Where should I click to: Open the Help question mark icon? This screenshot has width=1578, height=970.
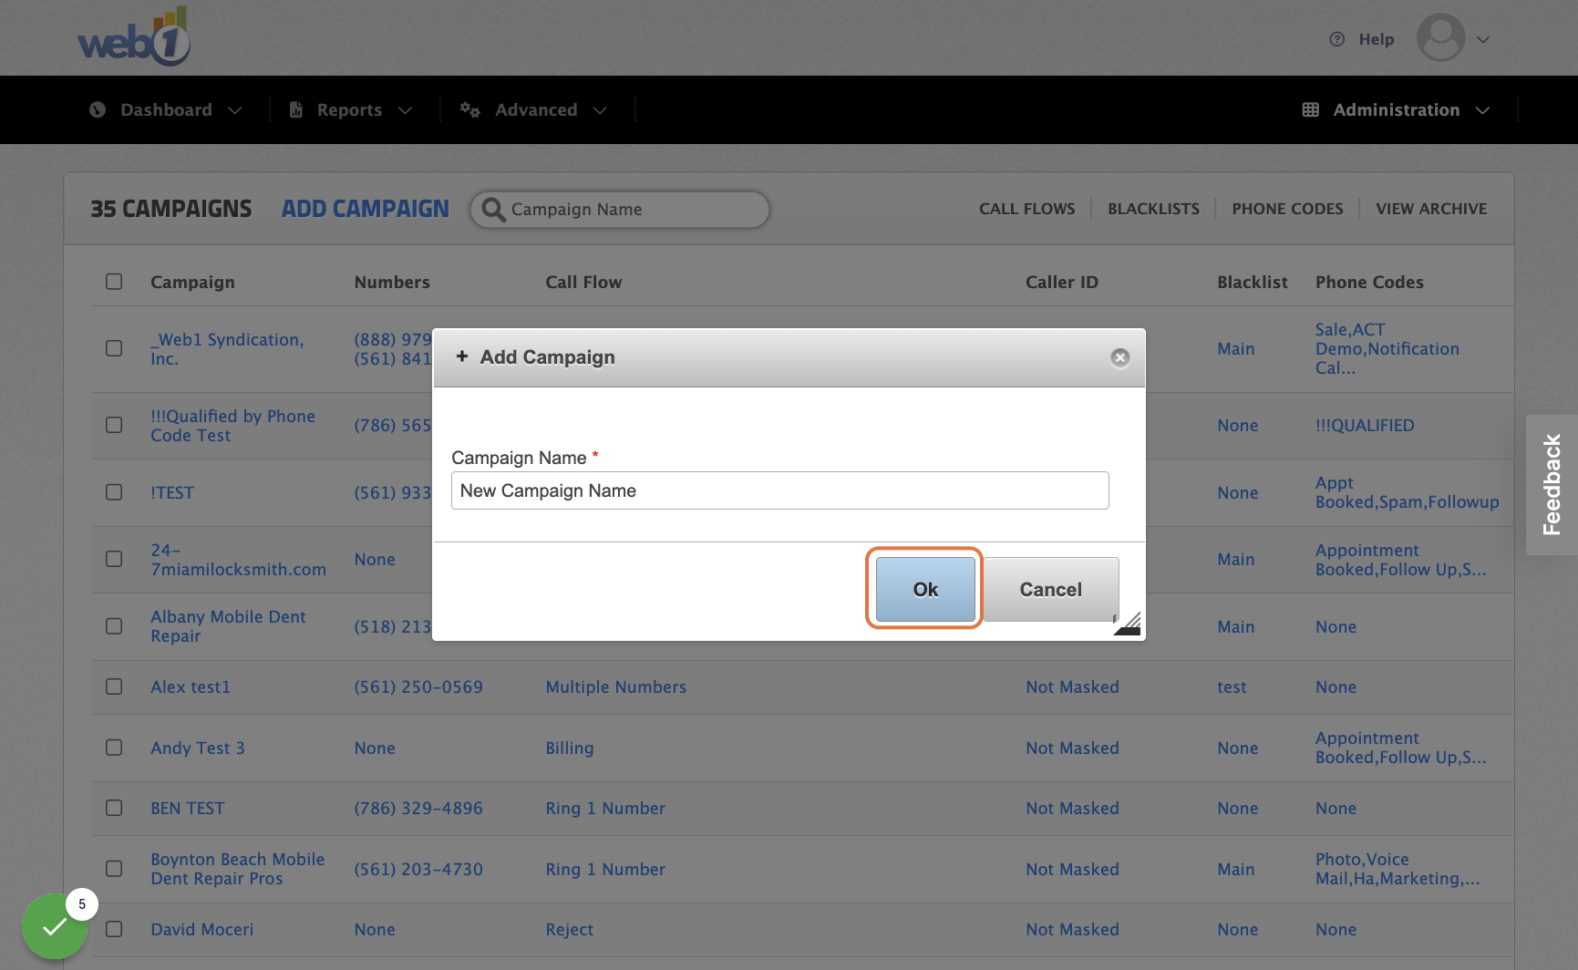(1337, 39)
